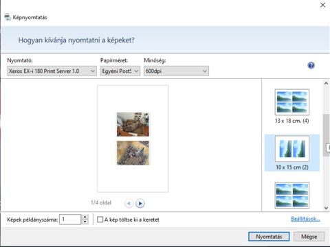Increase the Képek példányszáma copy count
330x247 pixels.
(85, 217)
